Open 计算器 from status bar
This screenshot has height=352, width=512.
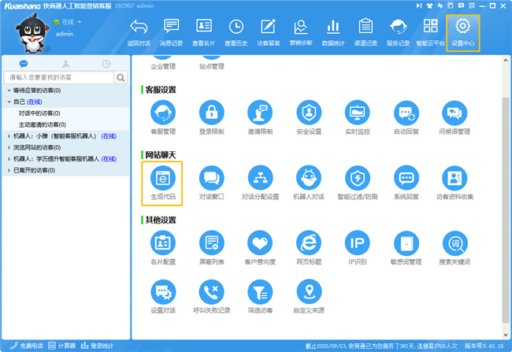[x=61, y=346]
